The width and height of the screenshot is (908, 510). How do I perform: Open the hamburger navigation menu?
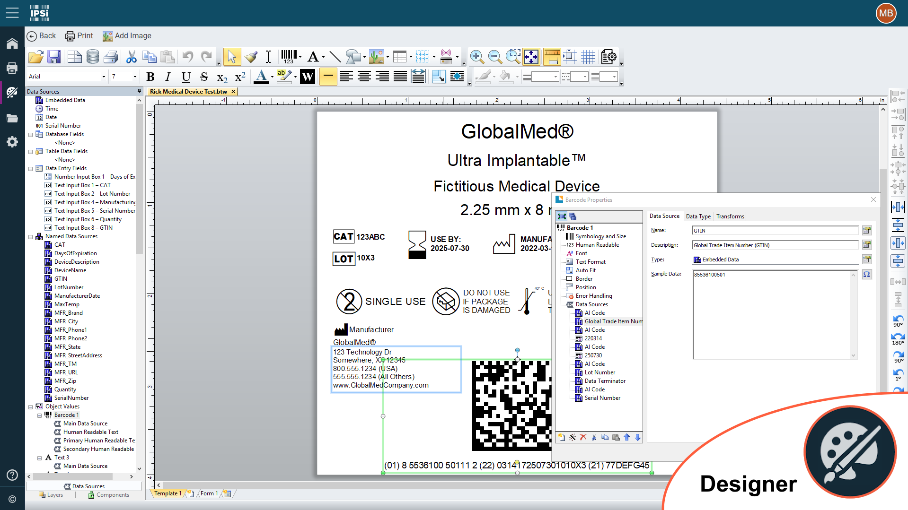tap(12, 13)
